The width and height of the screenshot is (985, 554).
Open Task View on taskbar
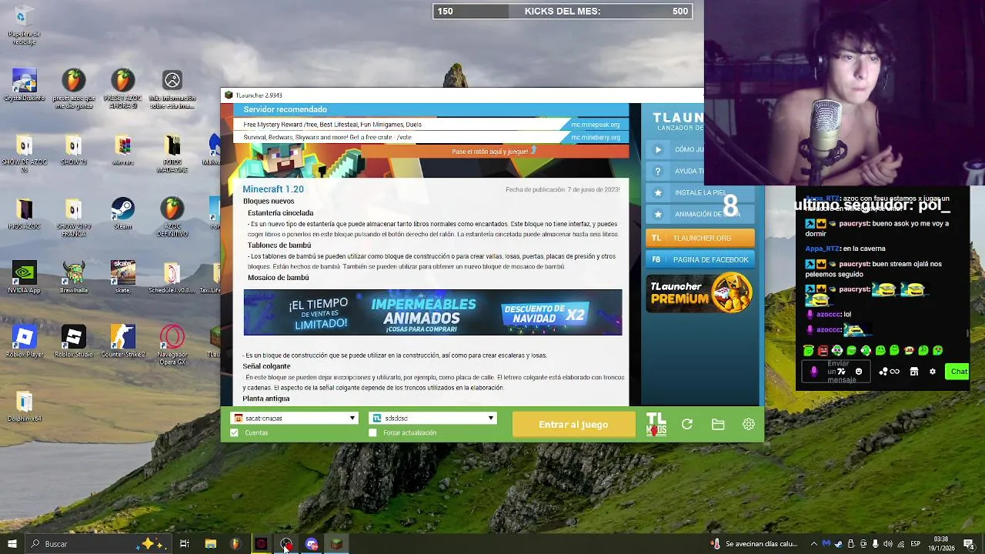[x=185, y=544]
